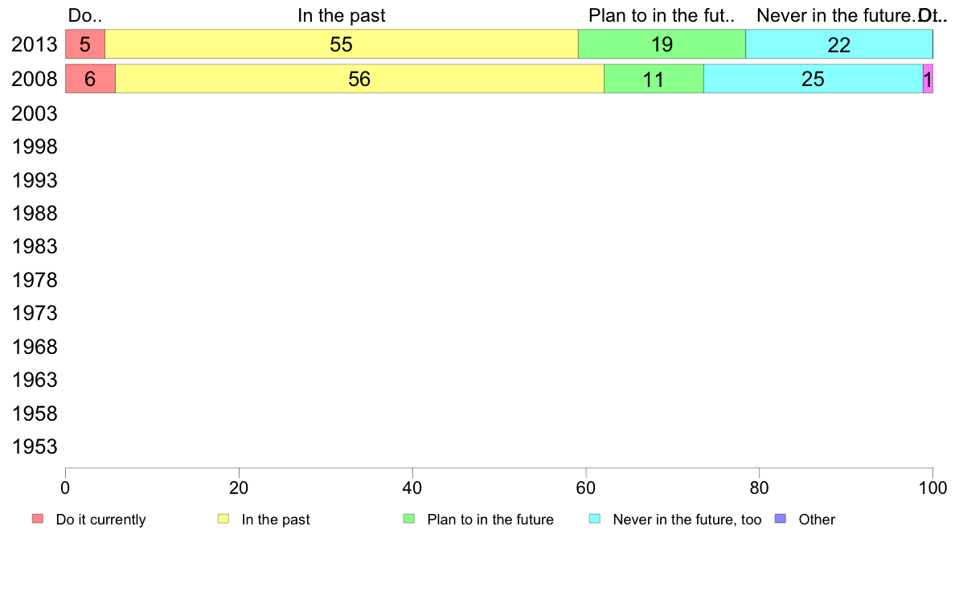This screenshot has height=592, width=955.
Task: Click the red 'Do it currently' legend swatch
Action: click(x=38, y=519)
